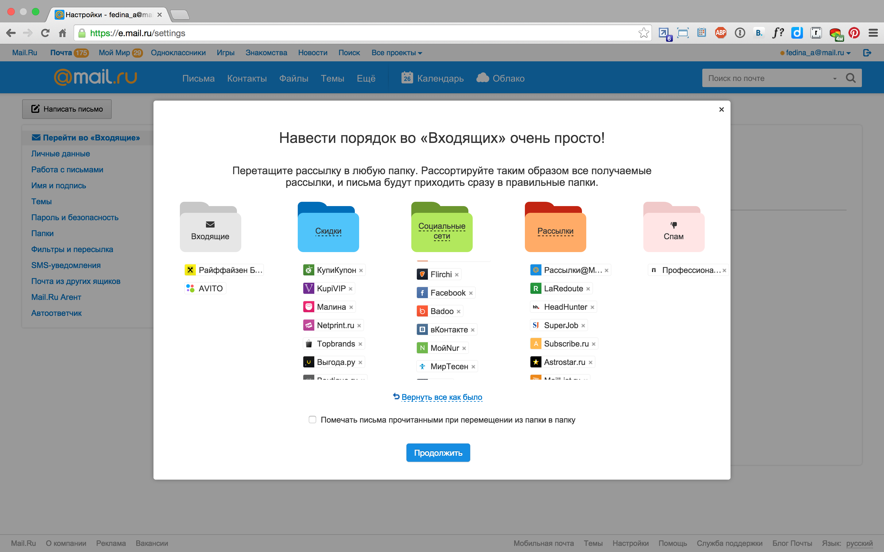Expand Поиск по почте dropdown

point(835,78)
